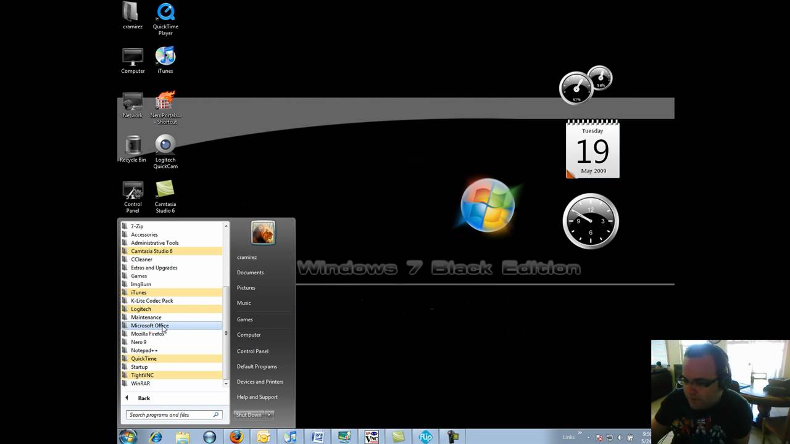Click the analog clock gadget
The height and width of the screenshot is (444, 790).
(x=591, y=221)
